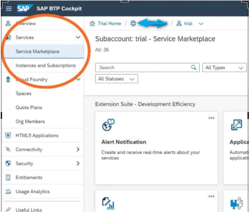Open the hamburger navigation menu
The width and height of the screenshot is (249, 212).
click(x=9, y=9)
